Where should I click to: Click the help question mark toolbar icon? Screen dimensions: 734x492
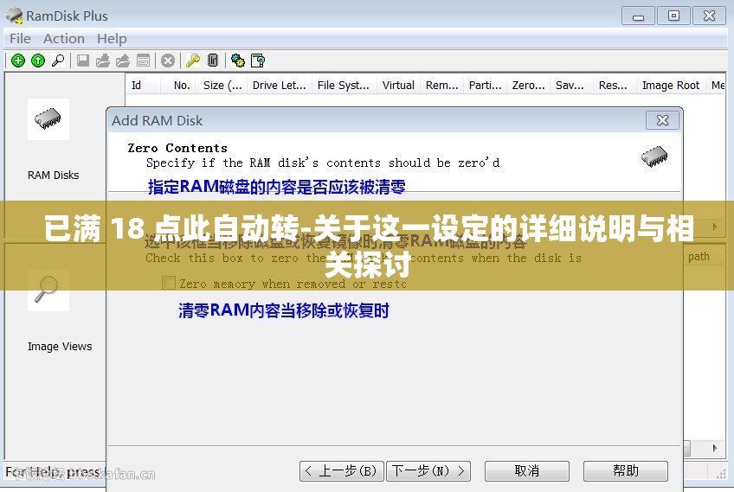[258, 61]
